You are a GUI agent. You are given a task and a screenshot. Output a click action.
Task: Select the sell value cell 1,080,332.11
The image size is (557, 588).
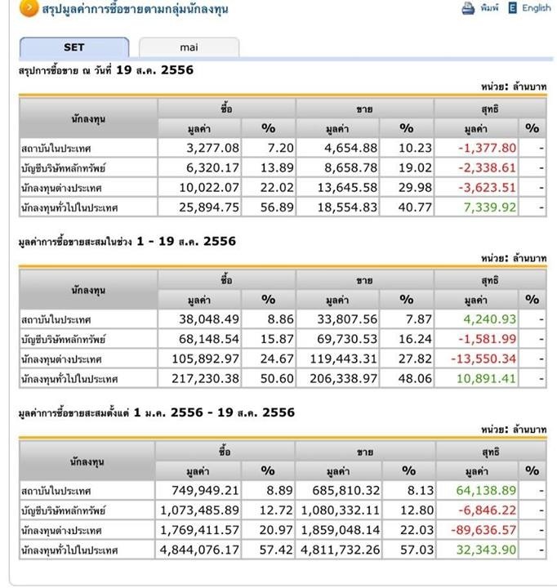[337, 511]
